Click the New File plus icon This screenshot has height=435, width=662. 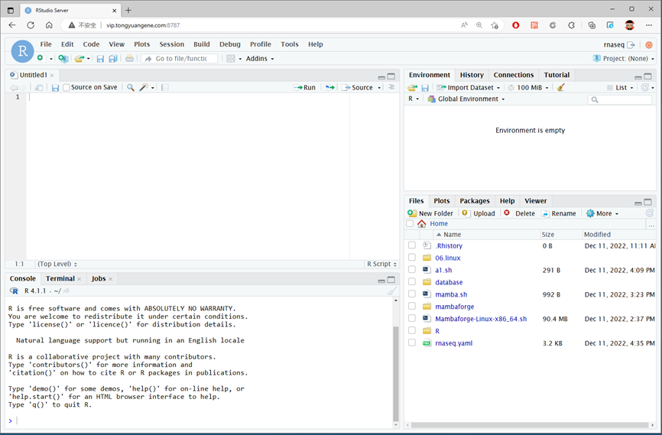coord(40,58)
